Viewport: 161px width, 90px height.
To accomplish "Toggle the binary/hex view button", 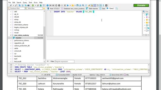I will [x=95, y=5].
